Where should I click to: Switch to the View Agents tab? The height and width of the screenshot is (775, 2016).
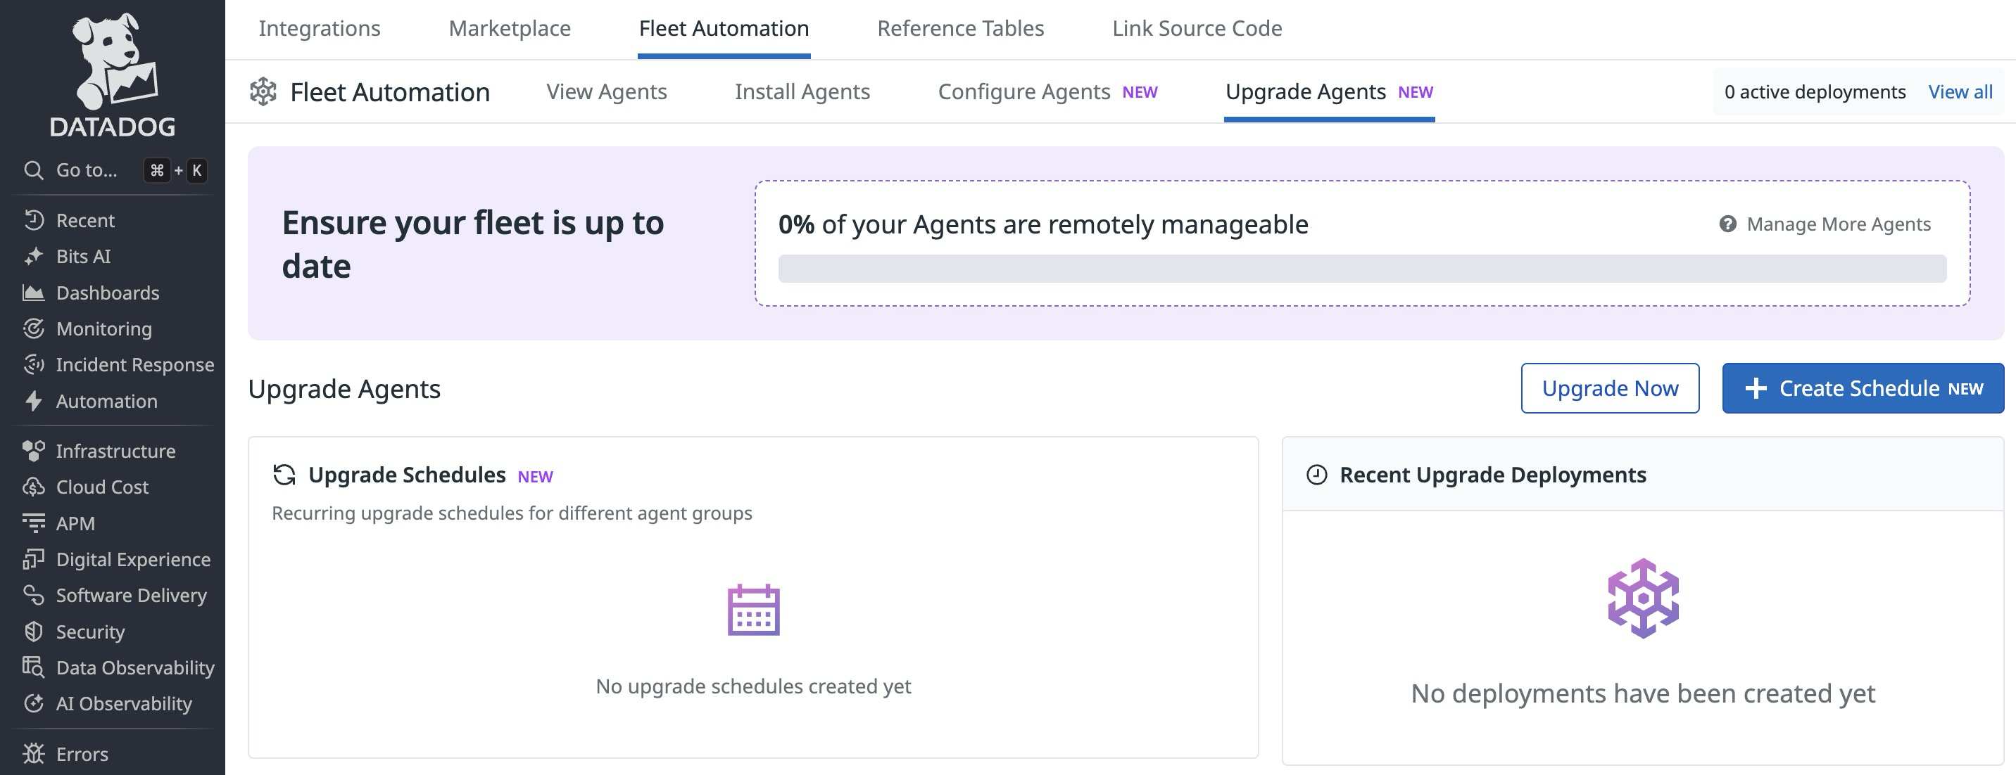pos(607,91)
